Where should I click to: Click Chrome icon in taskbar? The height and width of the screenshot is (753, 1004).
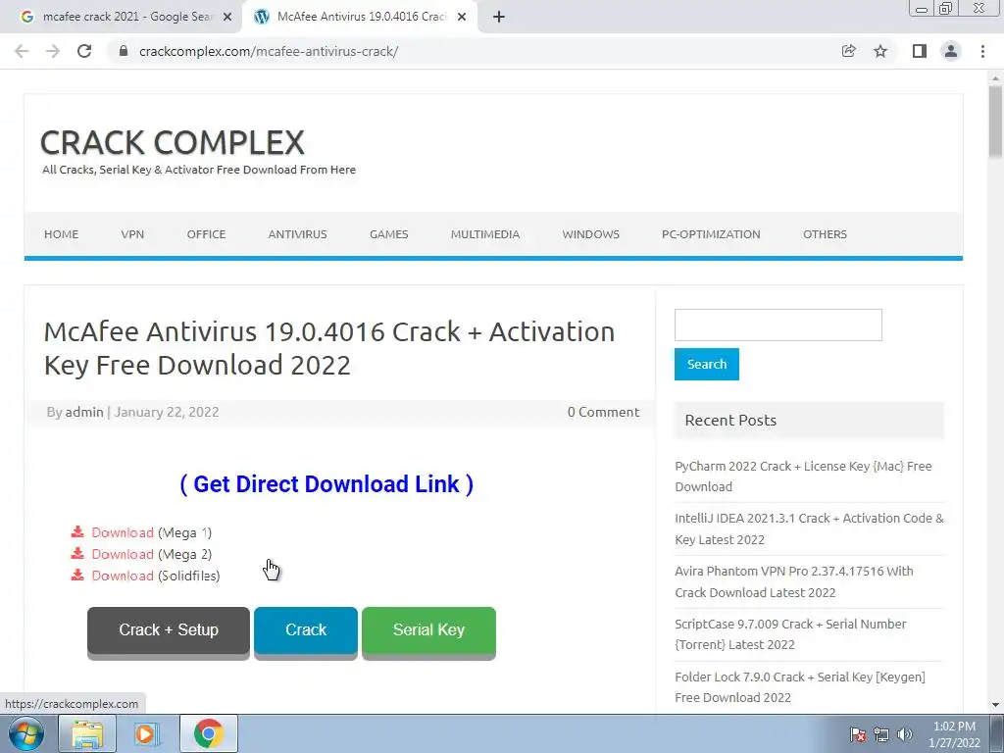pyautogui.click(x=209, y=733)
